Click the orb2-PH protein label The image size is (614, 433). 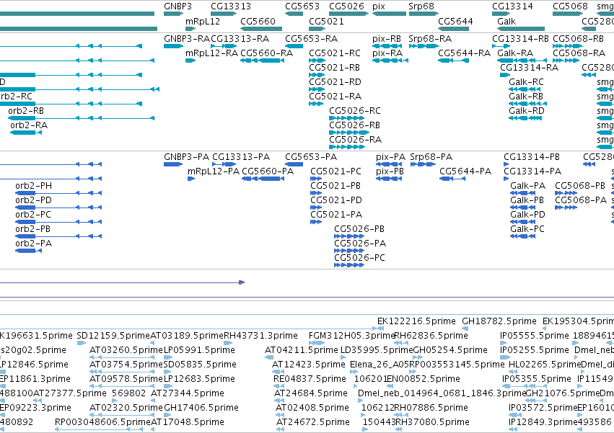click(x=34, y=186)
